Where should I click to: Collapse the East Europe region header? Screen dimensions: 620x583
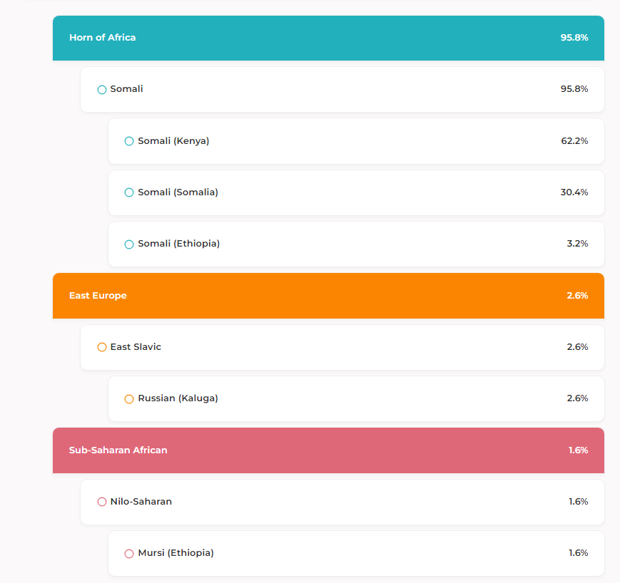pyautogui.click(x=328, y=296)
